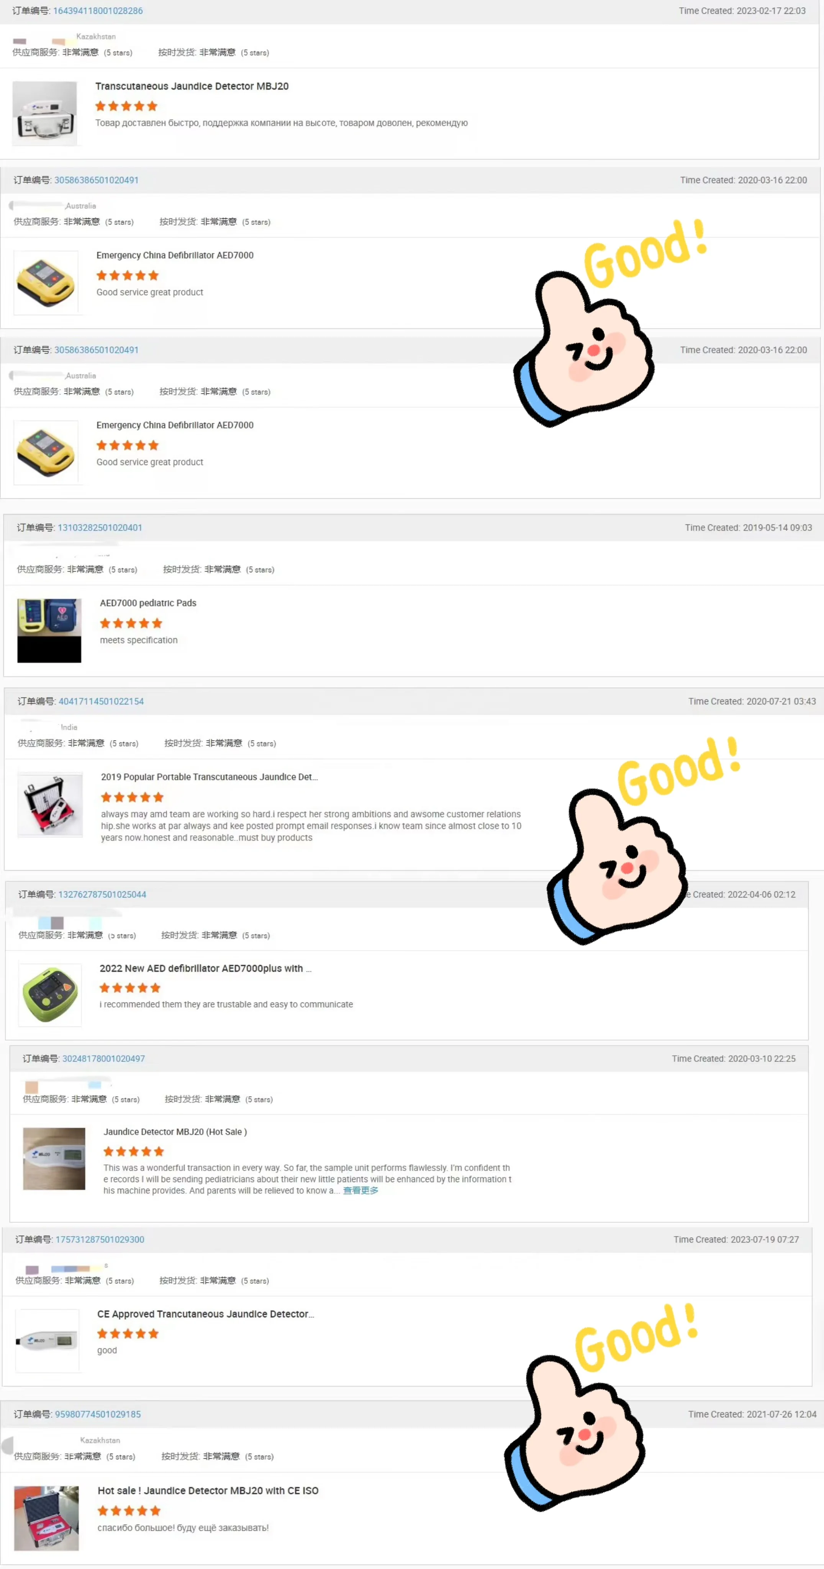Expand the review with 查看更多 link
The image size is (824, 1569).
coord(360,1190)
